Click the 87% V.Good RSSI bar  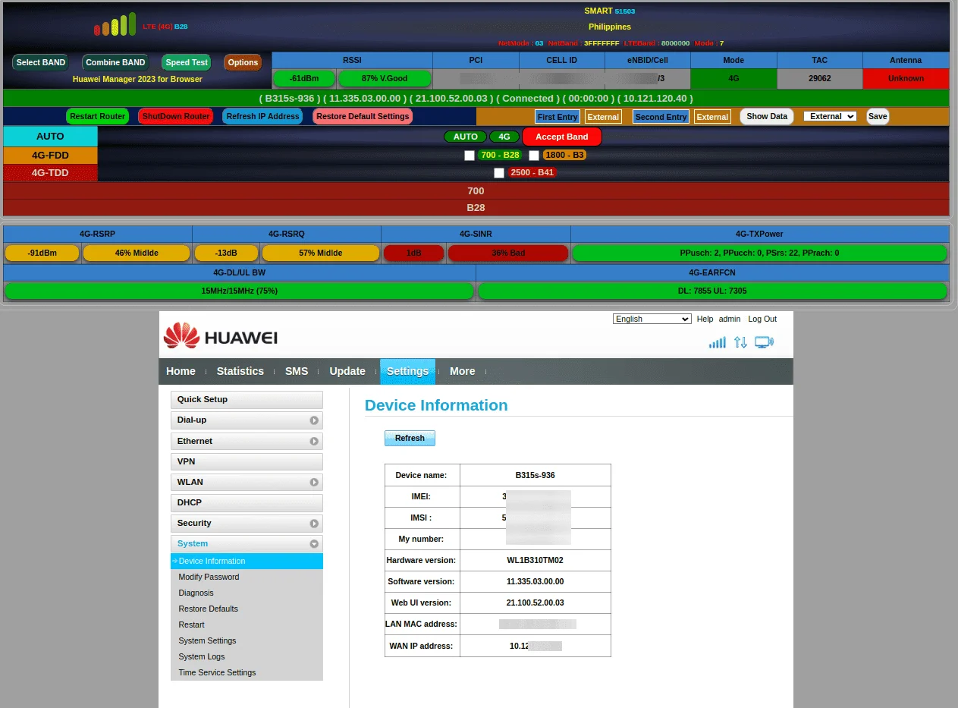tap(385, 78)
